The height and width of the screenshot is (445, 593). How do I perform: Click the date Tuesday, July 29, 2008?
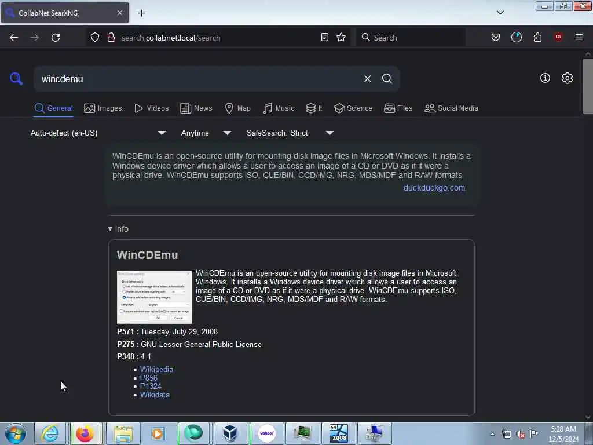point(180,332)
